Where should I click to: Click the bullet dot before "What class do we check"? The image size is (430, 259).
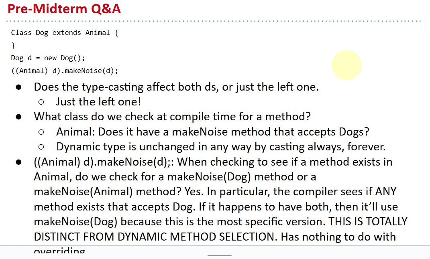18,117
